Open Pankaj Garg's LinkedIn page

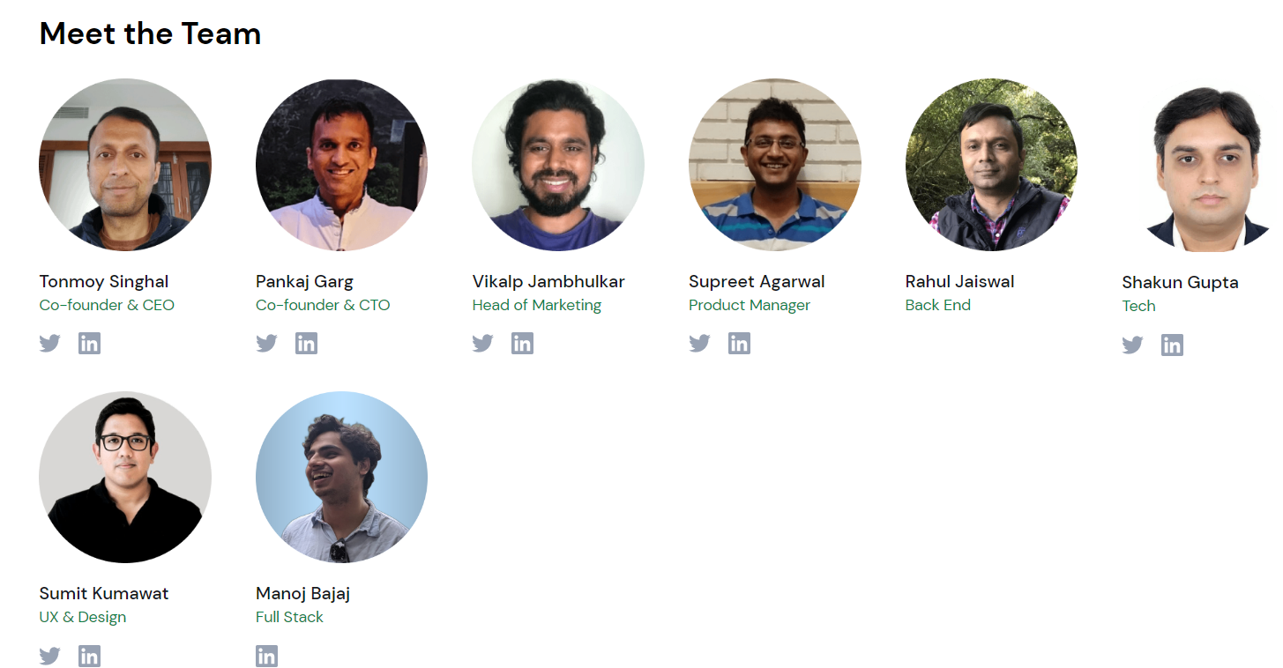click(x=306, y=343)
